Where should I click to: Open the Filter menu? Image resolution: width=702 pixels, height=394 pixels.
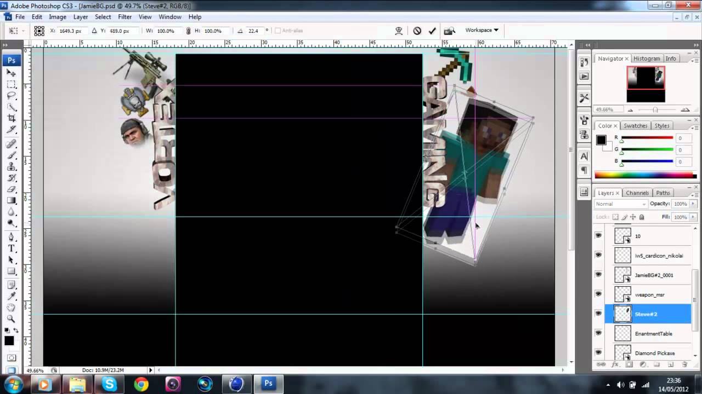(124, 17)
